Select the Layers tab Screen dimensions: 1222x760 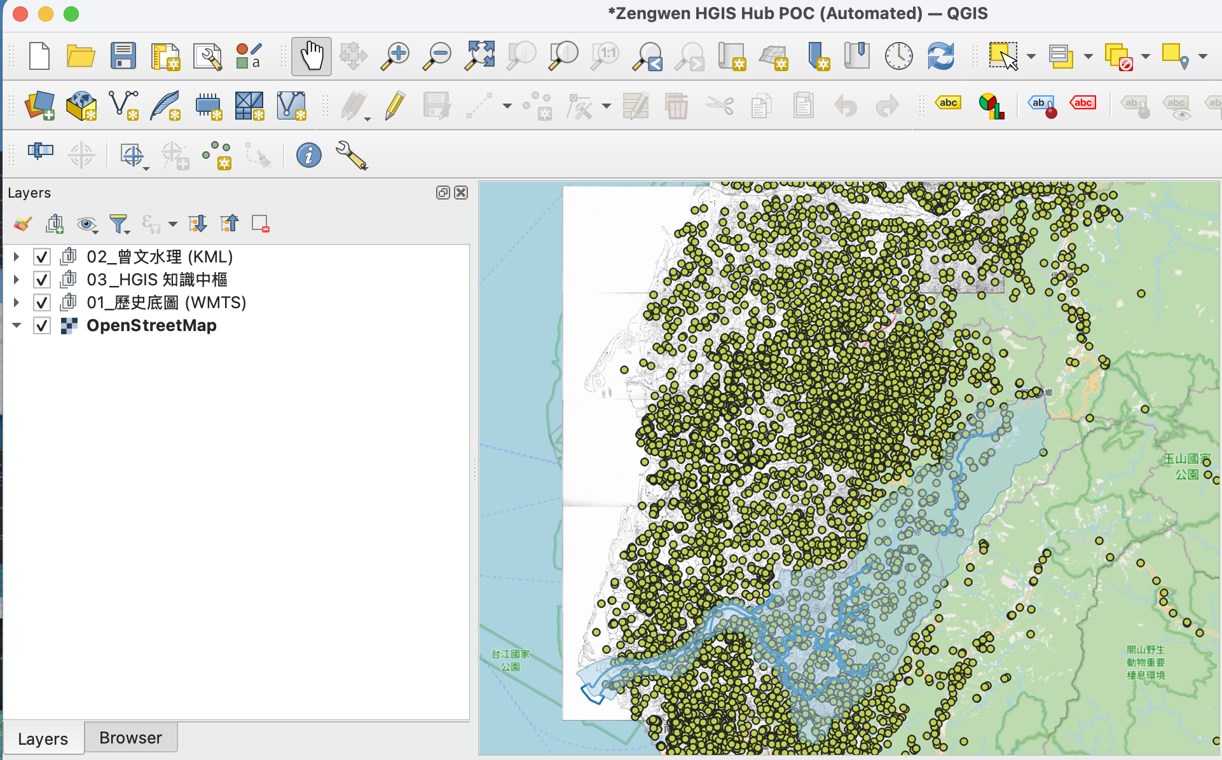click(43, 738)
